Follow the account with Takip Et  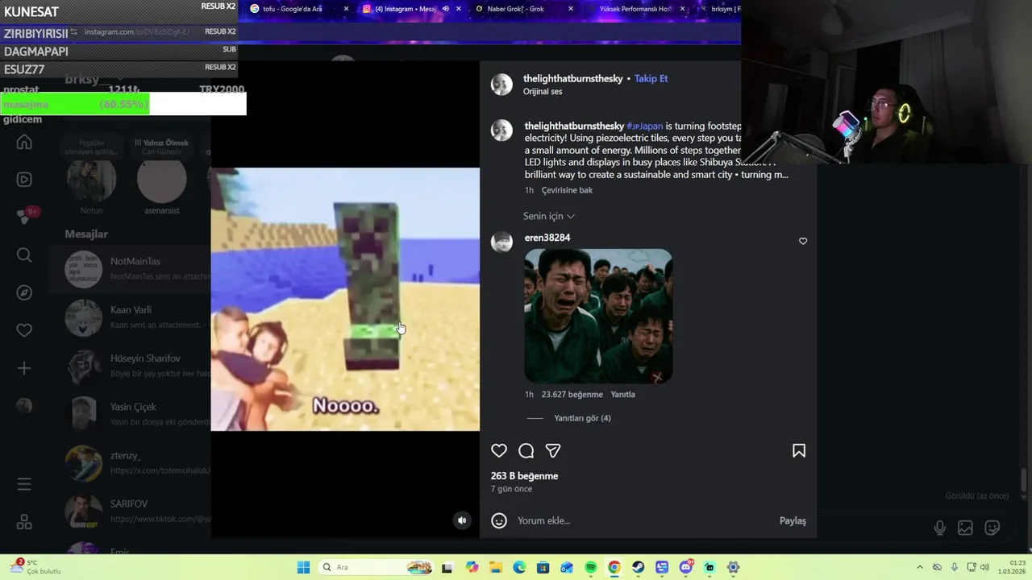pos(651,78)
